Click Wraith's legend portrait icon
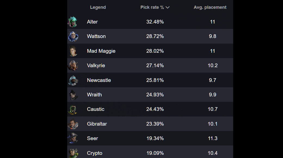 click(73, 95)
